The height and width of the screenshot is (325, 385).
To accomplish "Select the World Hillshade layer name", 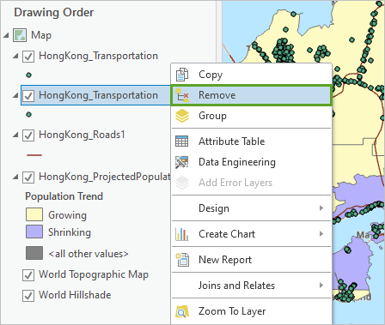I will pyautogui.click(x=75, y=295).
